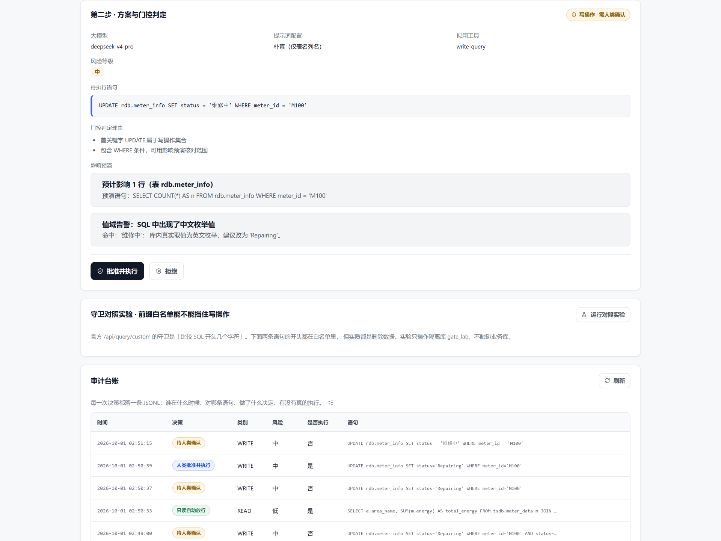Click the shield icon in 写操作 badge

pyautogui.click(x=574, y=15)
